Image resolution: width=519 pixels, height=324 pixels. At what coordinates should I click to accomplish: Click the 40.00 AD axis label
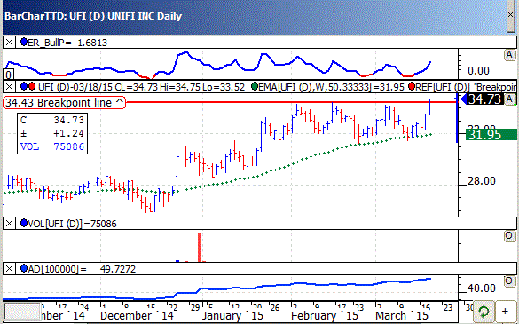tap(482, 288)
